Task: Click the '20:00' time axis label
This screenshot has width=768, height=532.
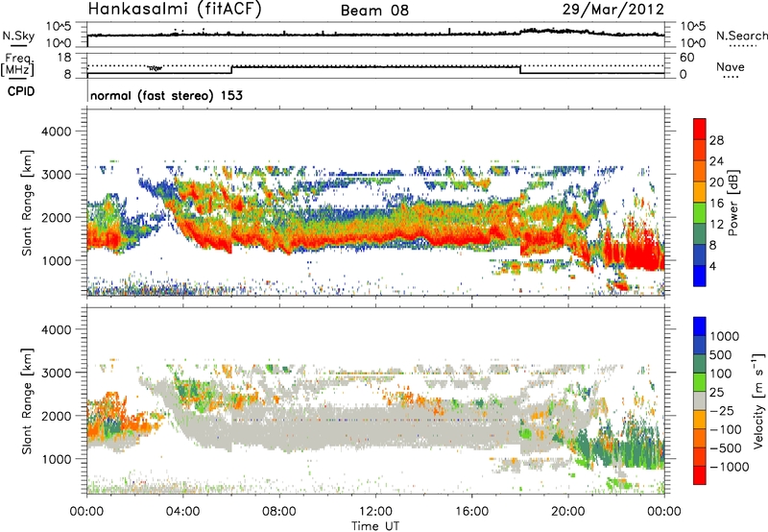Action: click(567, 512)
